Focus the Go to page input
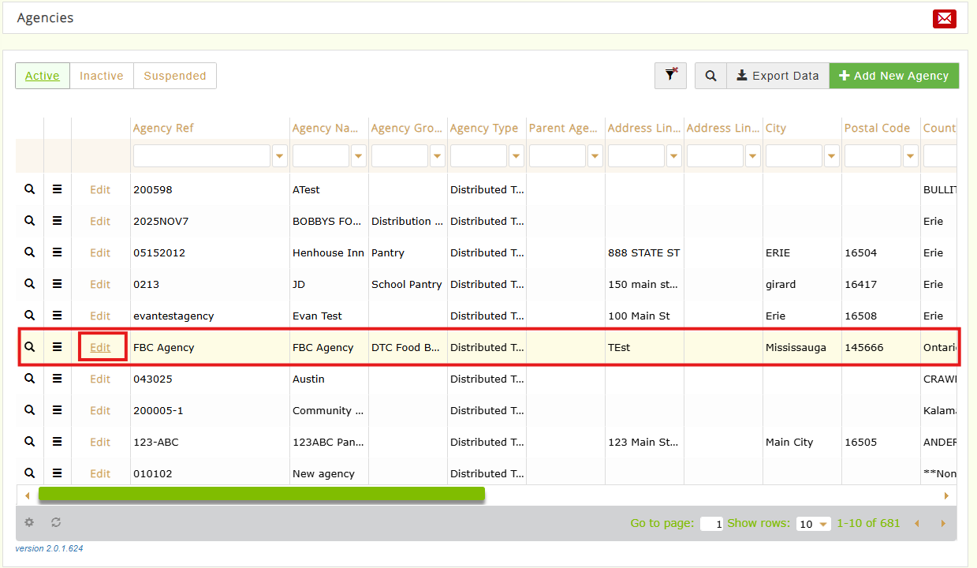The image size is (977, 568). pos(711,524)
